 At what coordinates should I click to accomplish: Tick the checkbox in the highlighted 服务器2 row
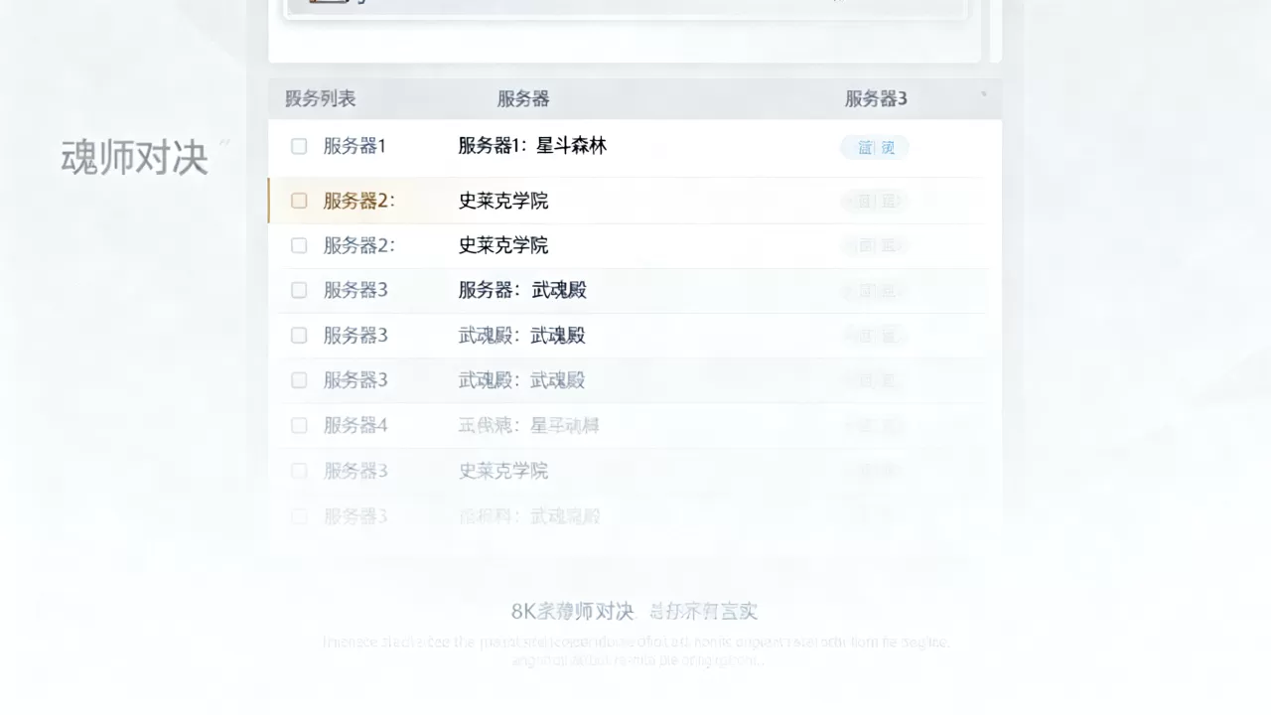pos(299,201)
